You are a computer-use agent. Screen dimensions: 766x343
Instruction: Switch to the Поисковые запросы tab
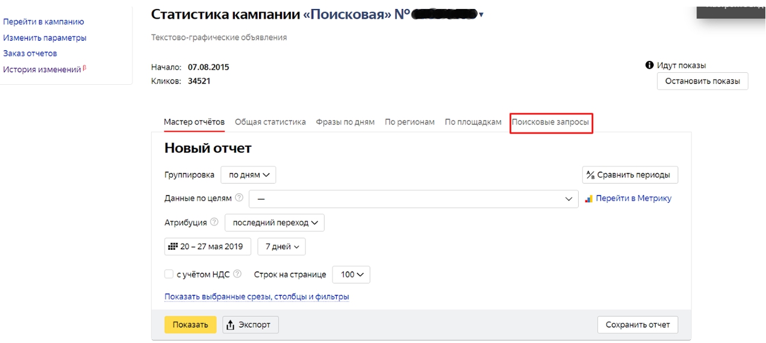pos(550,122)
